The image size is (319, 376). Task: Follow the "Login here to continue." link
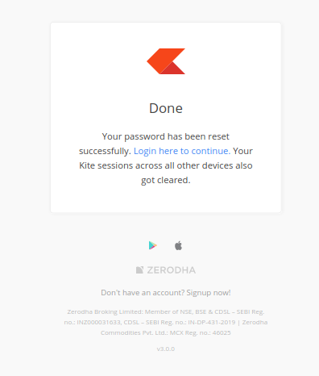point(182,151)
